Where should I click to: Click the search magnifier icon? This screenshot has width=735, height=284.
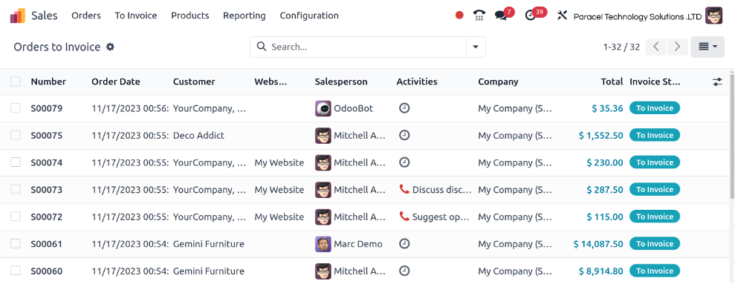click(x=261, y=47)
